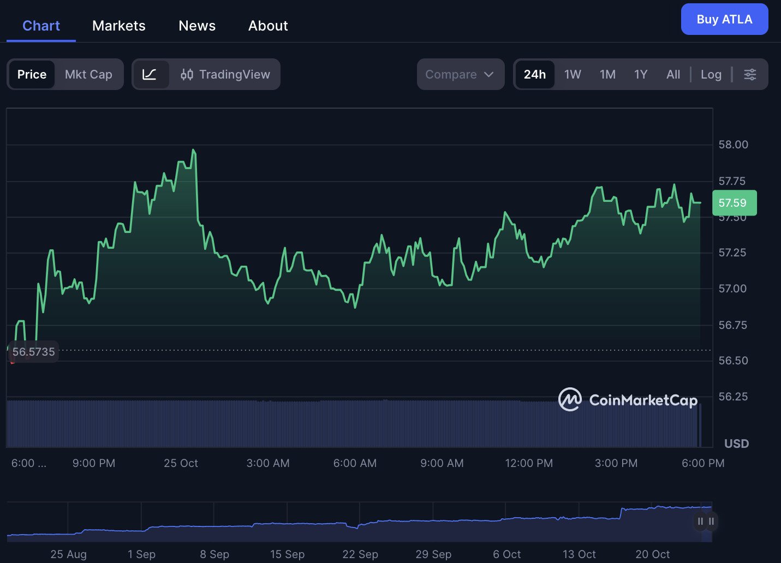Open chart settings sliders icon
Screen dimensions: 781x563
750,74
